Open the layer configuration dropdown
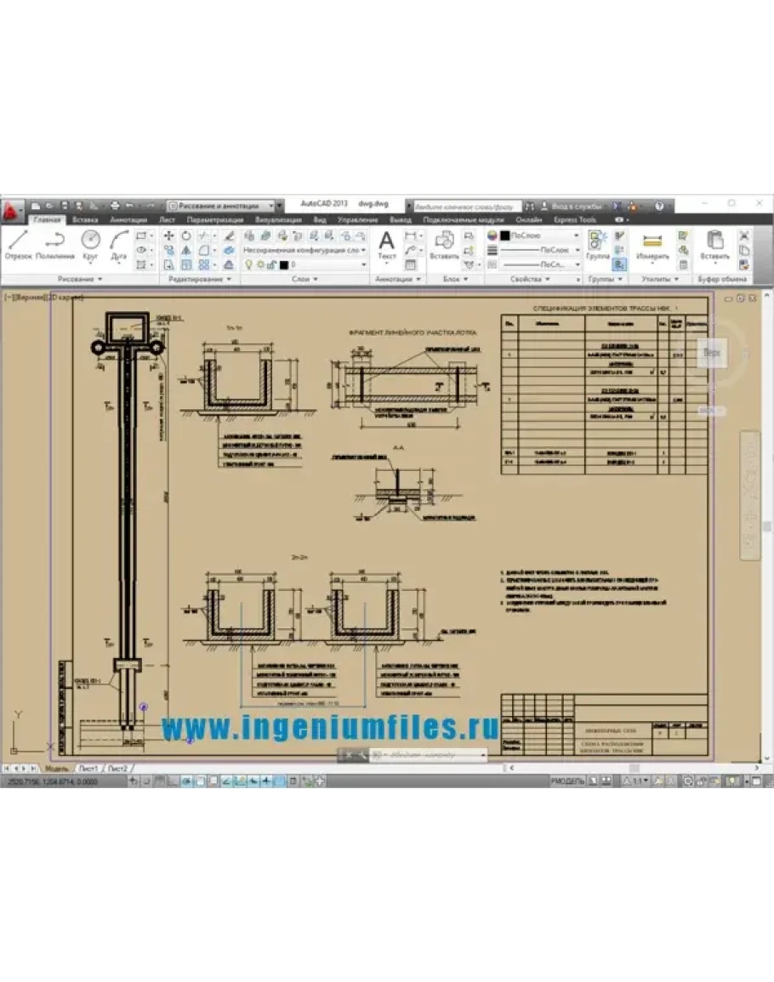This screenshot has width=774, height=982. 304,251
